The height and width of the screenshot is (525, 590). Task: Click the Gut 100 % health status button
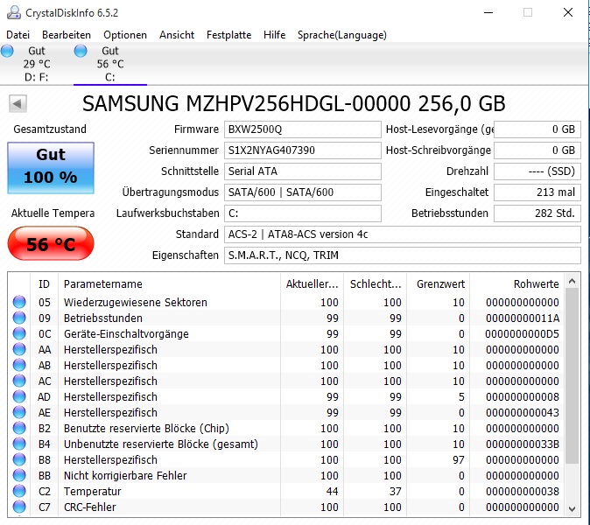(x=51, y=168)
